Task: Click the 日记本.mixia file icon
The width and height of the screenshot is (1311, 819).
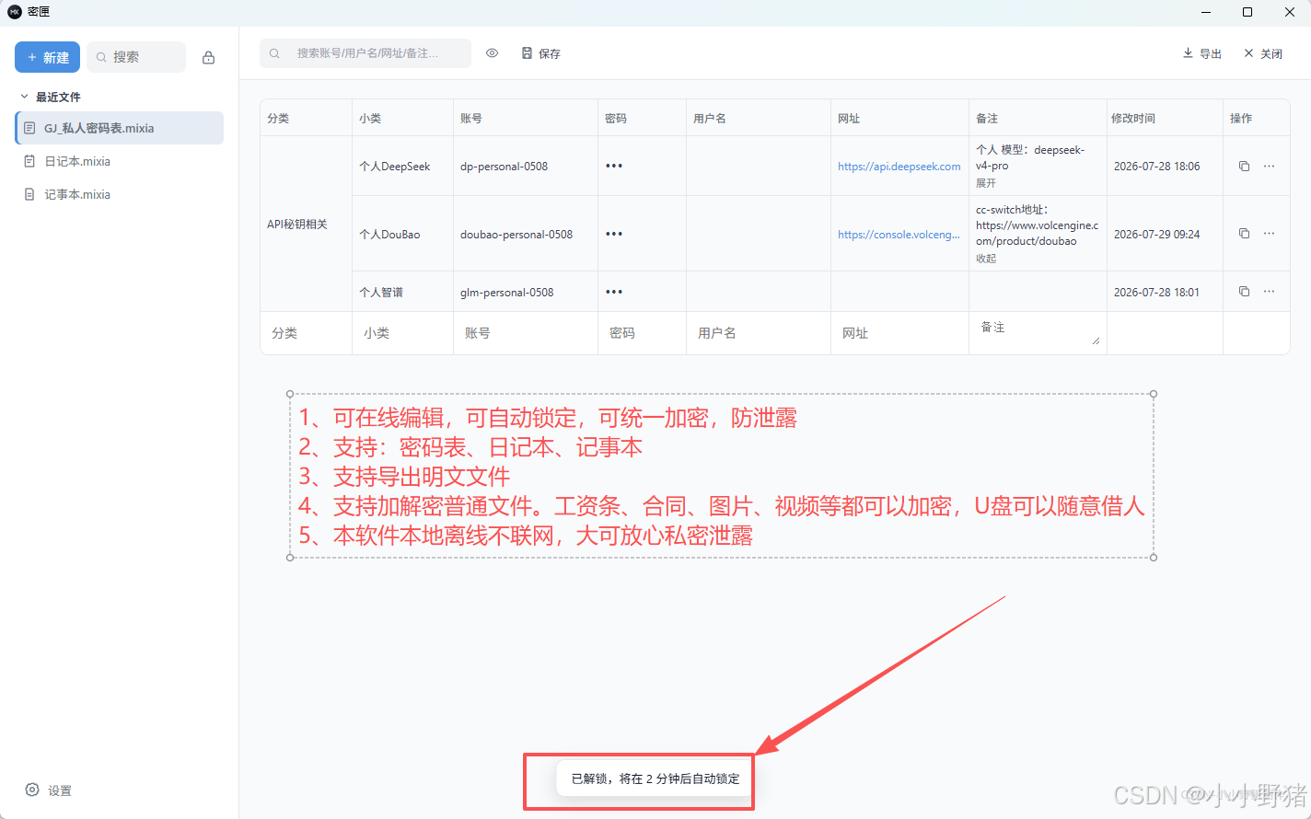Action: 29,161
